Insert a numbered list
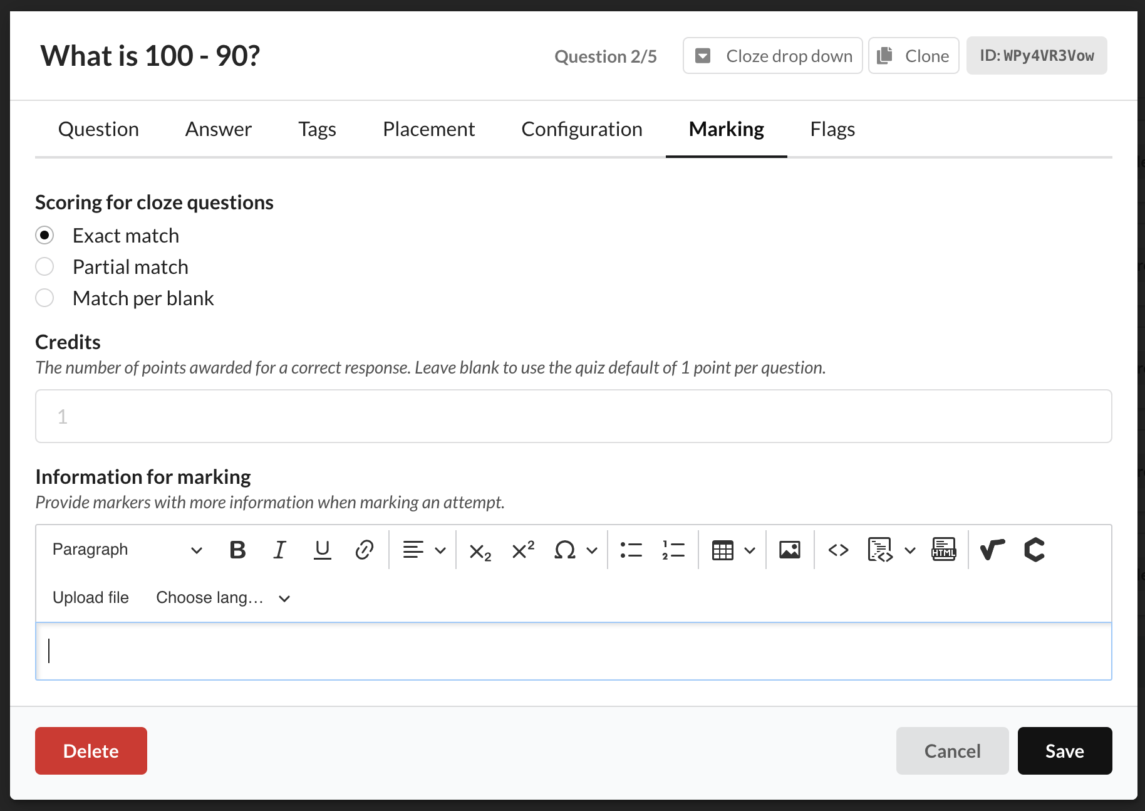The image size is (1145, 811). click(x=673, y=550)
